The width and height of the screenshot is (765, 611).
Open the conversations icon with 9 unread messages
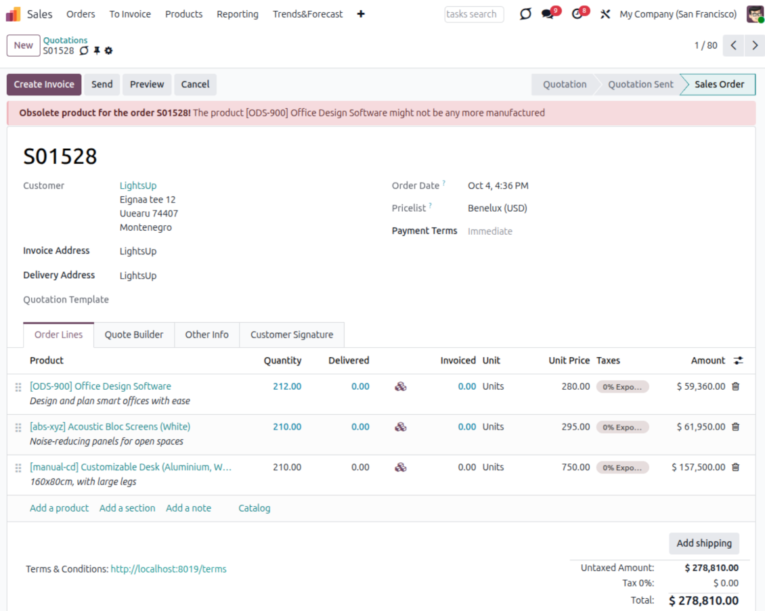(x=548, y=14)
